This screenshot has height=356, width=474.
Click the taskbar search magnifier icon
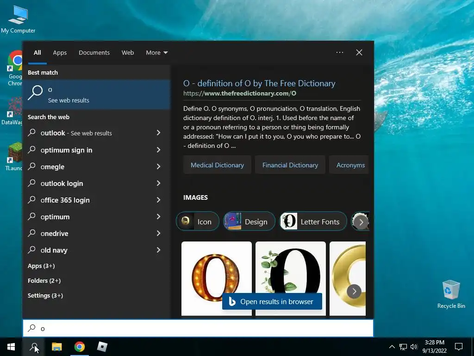(x=34, y=347)
